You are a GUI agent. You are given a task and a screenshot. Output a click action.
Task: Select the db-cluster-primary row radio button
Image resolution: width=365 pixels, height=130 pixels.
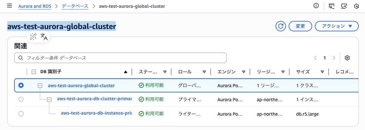tap(21, 99)
